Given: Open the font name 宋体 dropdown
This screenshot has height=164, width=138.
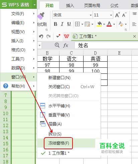Looking at the screenshot, I should (91, 15).
